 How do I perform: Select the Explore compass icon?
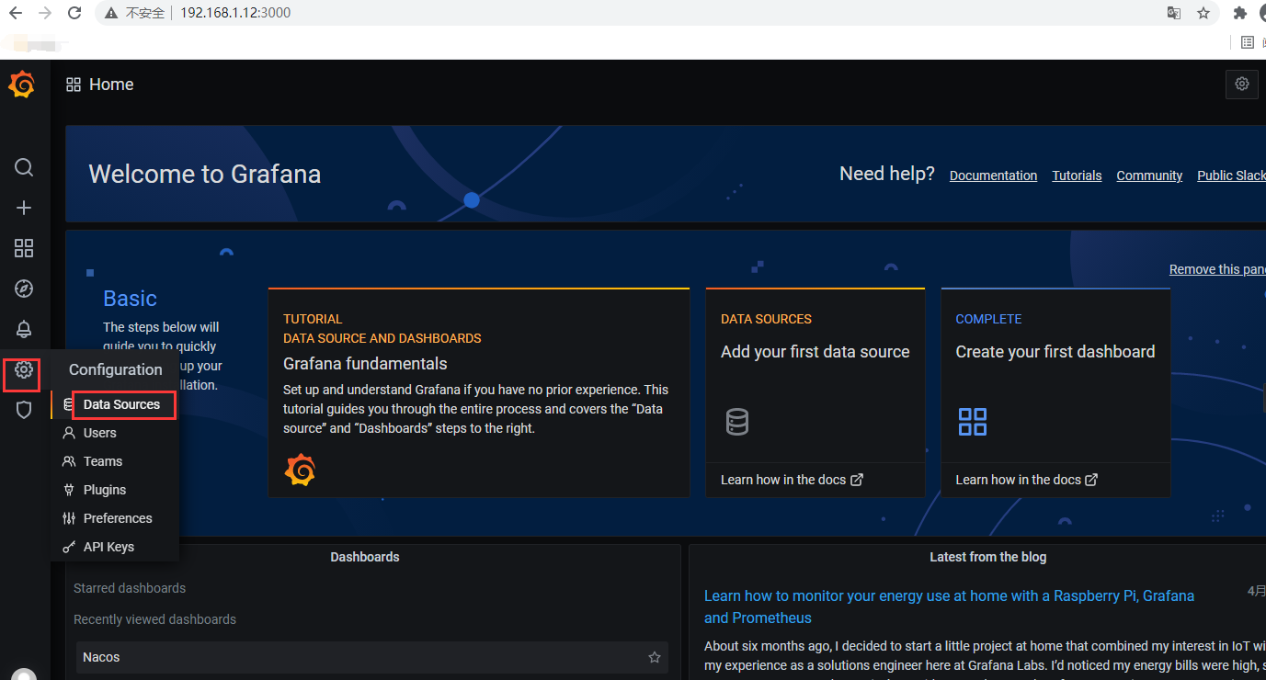click(x=23, y=289)
